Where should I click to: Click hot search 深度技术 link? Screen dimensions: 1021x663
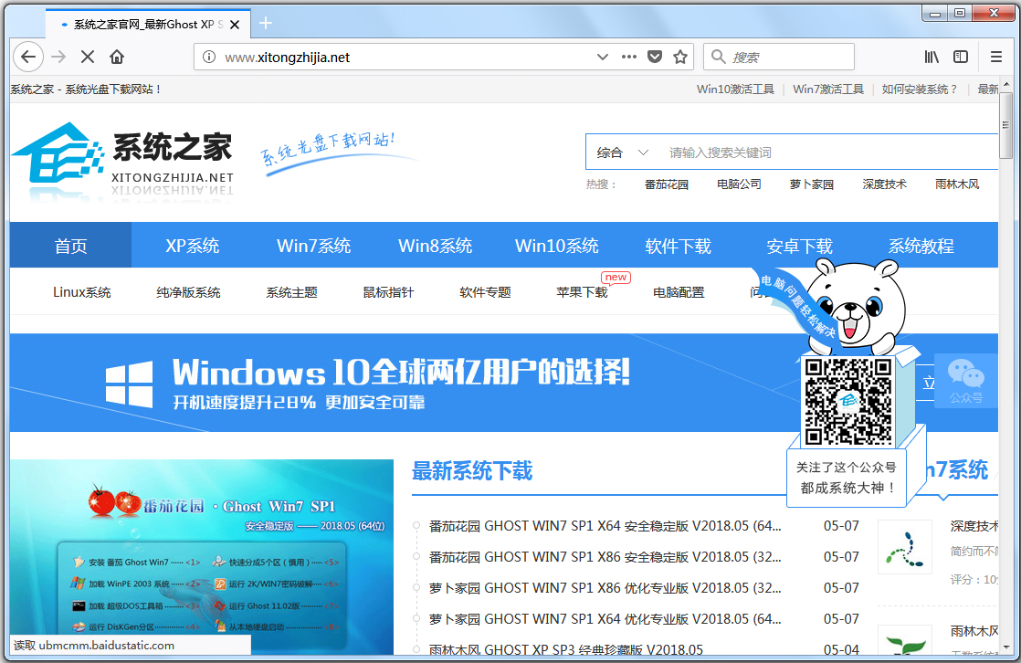click(x=884, y=184)
